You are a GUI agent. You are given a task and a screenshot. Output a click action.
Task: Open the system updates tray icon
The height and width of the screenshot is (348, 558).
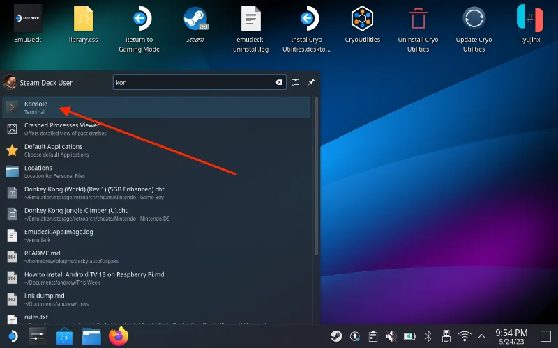click(x=355, y=336)
